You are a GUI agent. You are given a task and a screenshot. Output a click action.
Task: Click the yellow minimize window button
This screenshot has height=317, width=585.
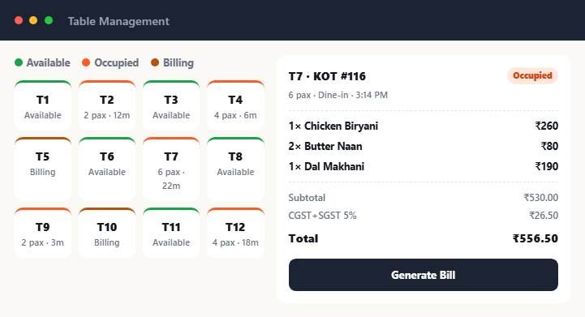coord(33,20)
